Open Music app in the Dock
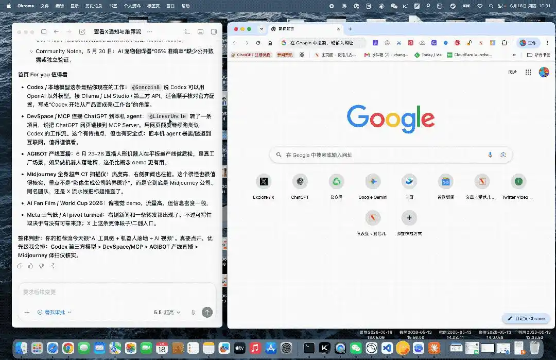 point(255,348)
